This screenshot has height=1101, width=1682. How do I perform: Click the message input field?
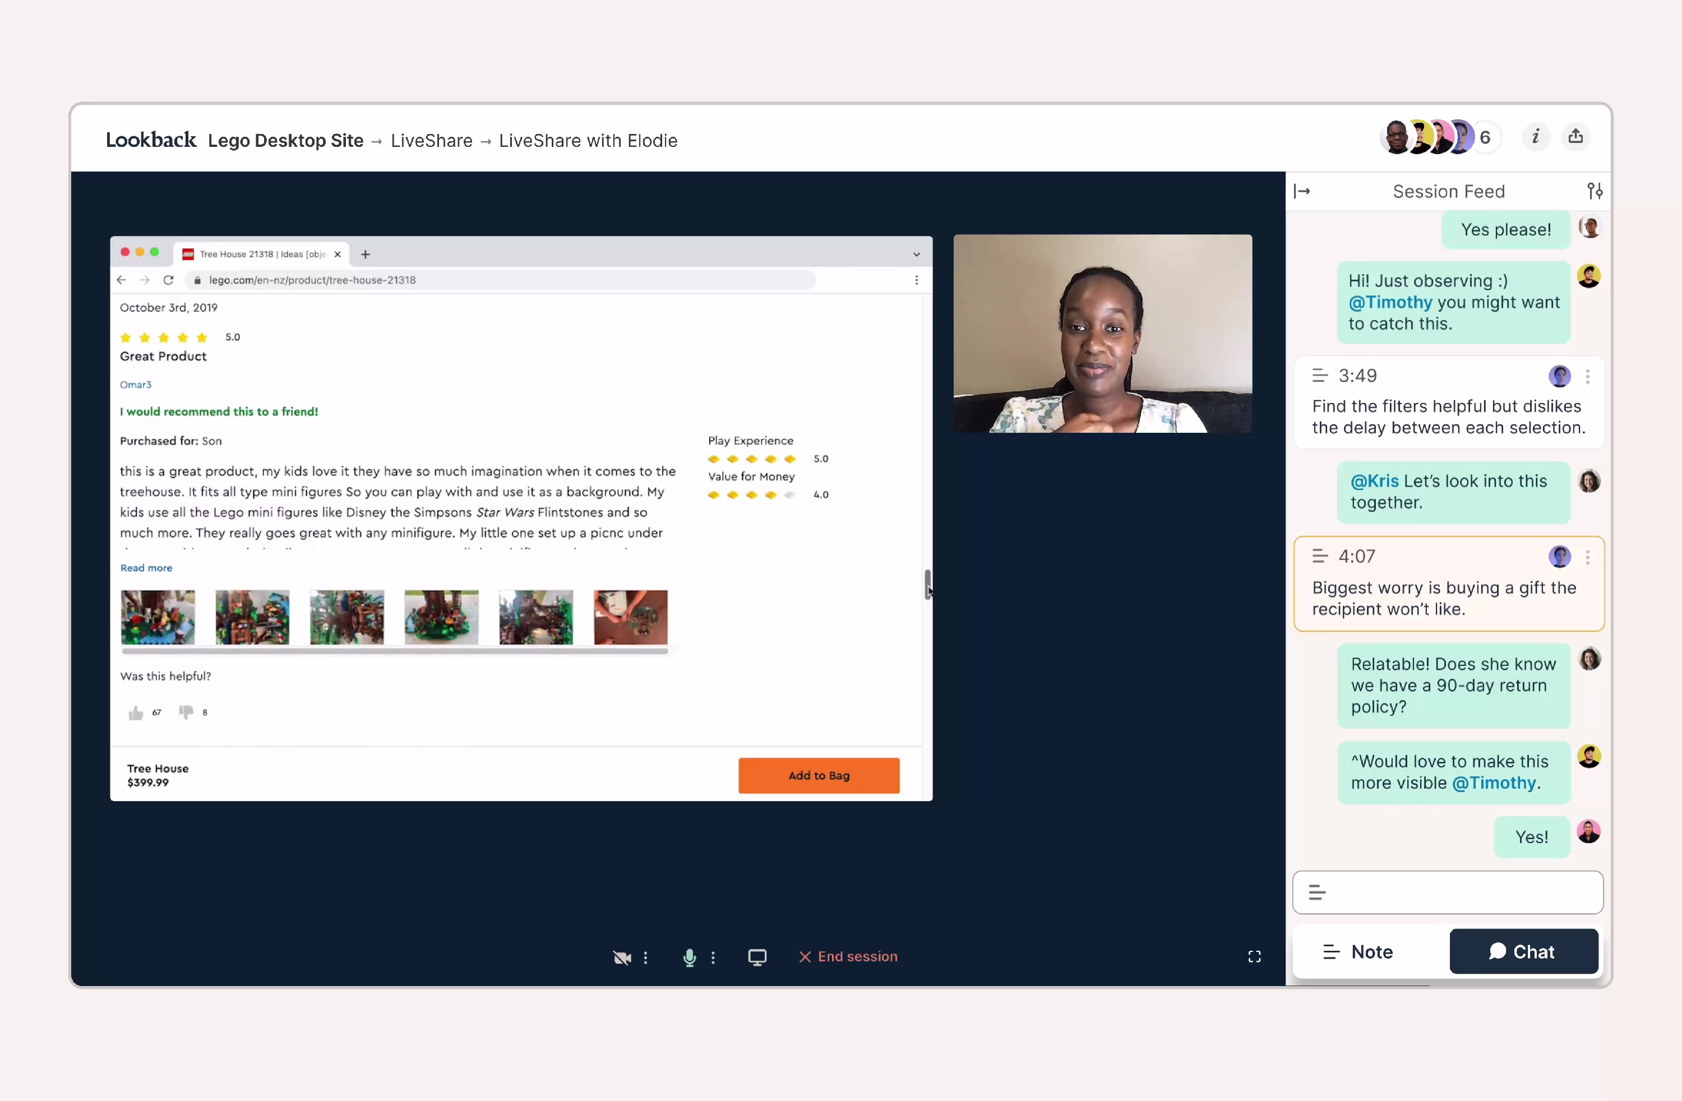[1448, 892]
